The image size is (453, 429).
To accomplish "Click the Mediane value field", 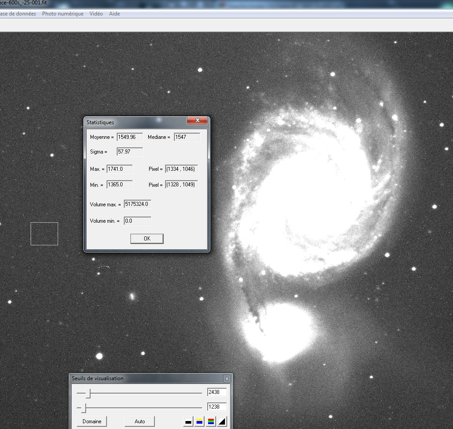I will click(x=187, y=137).
